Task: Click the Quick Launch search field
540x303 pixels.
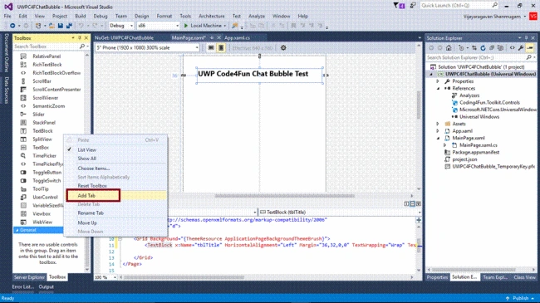Action: (459, 6)
